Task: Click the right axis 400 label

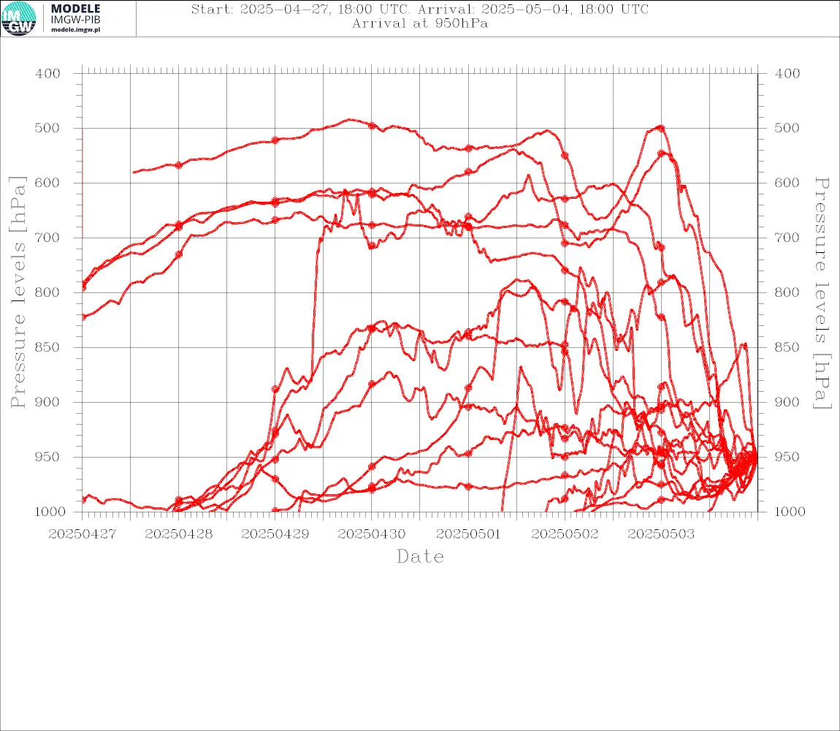Action: [787, 74]
